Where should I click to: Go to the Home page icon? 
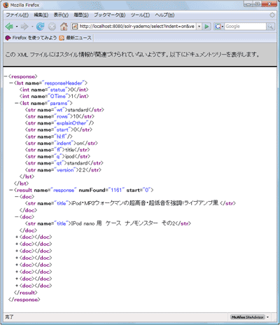(64, 27)
